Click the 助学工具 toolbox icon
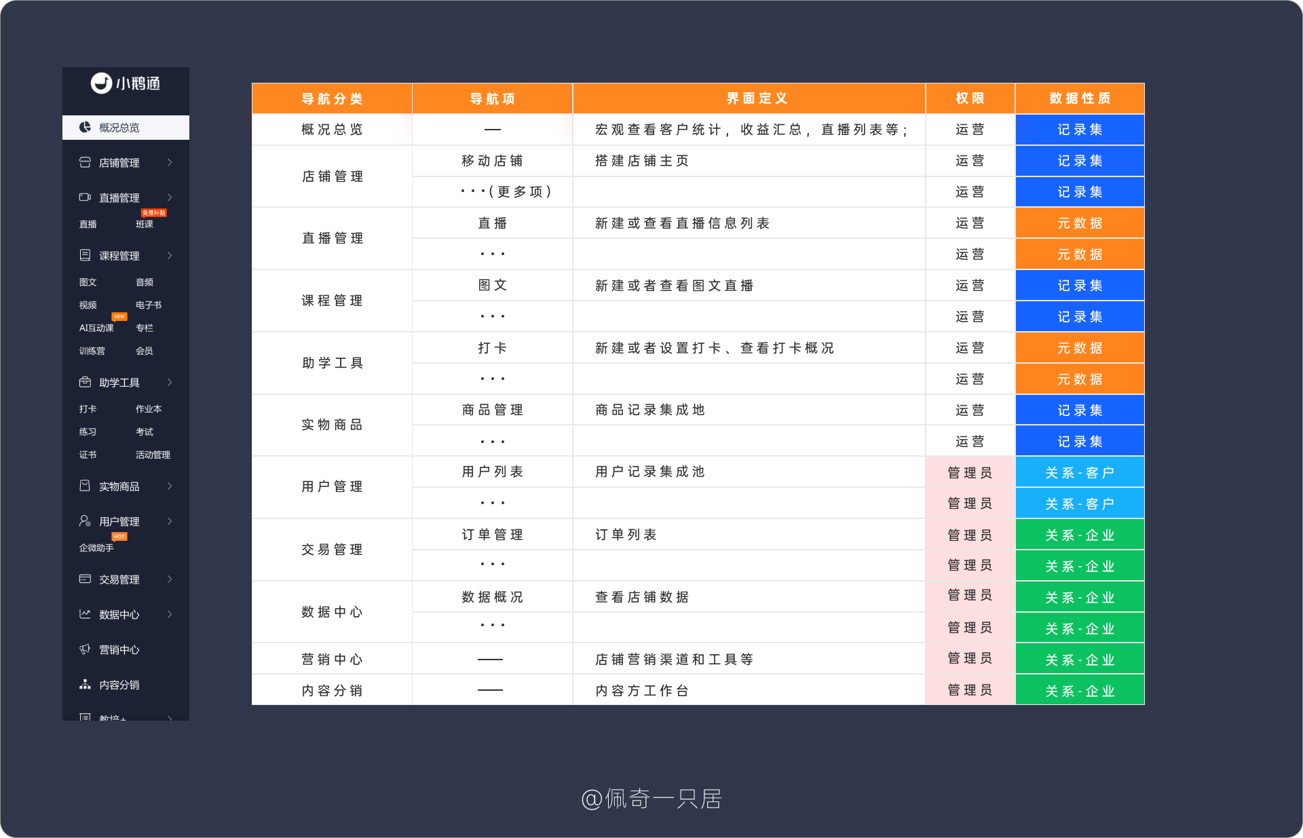 85,382
